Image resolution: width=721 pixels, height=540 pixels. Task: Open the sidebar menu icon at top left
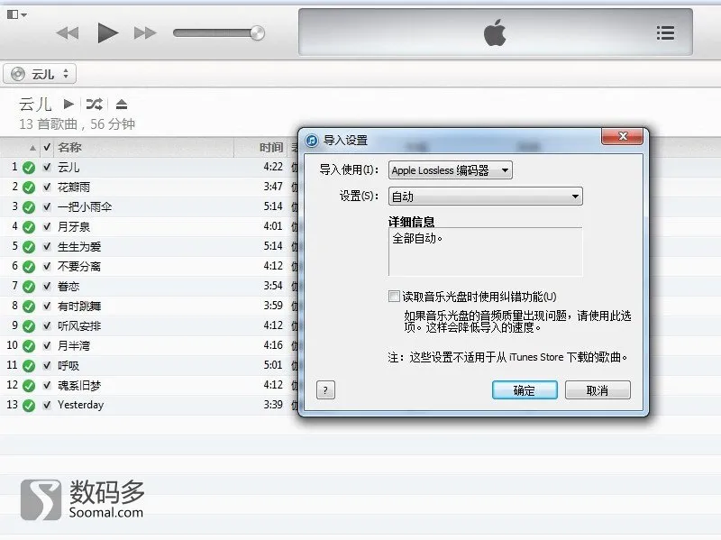coord(17,14)
